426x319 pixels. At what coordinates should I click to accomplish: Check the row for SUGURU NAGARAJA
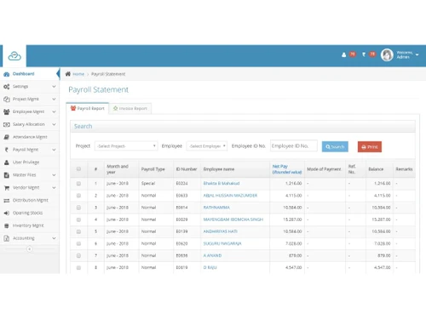pyautogui.click(x=78, y=243)
